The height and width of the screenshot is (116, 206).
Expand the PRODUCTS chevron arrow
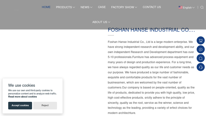pyautogui.click(x=74, y=7)
